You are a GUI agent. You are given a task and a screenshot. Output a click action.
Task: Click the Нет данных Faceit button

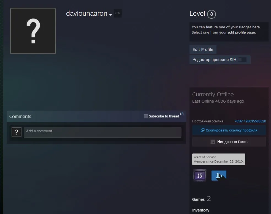click(229, 142)
